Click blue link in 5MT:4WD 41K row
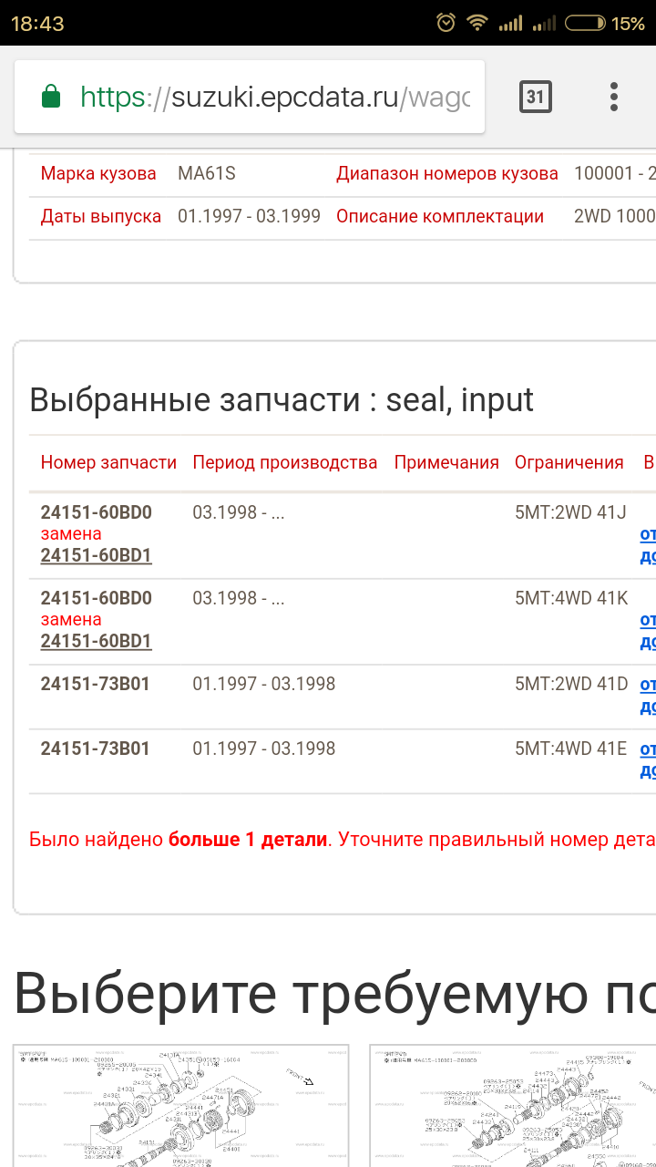Viewport: 656px width, 1167px height. click(x=648, y=630)
